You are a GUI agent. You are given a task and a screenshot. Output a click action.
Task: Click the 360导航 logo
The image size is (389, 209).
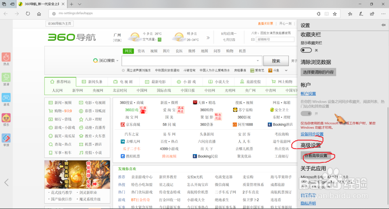tap(72, 37)
